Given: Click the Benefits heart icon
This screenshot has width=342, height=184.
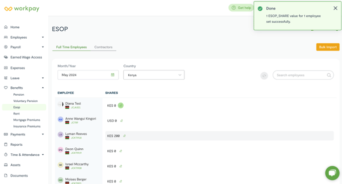Looking at the screenshot, I should [x=6, y=88].
